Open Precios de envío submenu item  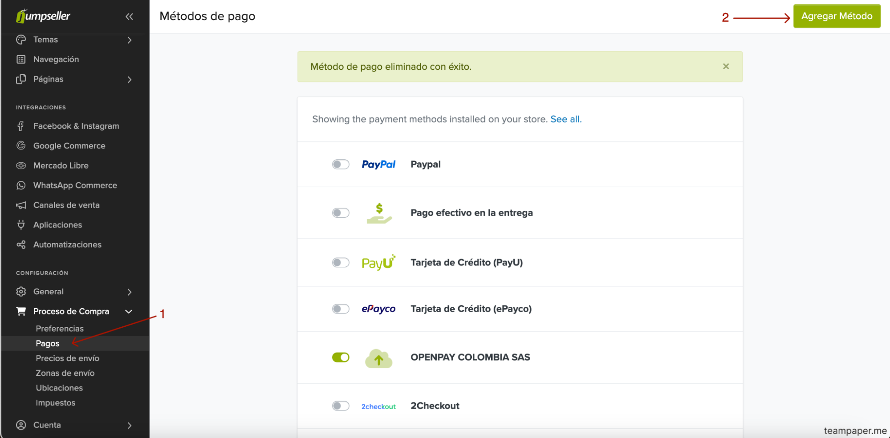[67, 358]
